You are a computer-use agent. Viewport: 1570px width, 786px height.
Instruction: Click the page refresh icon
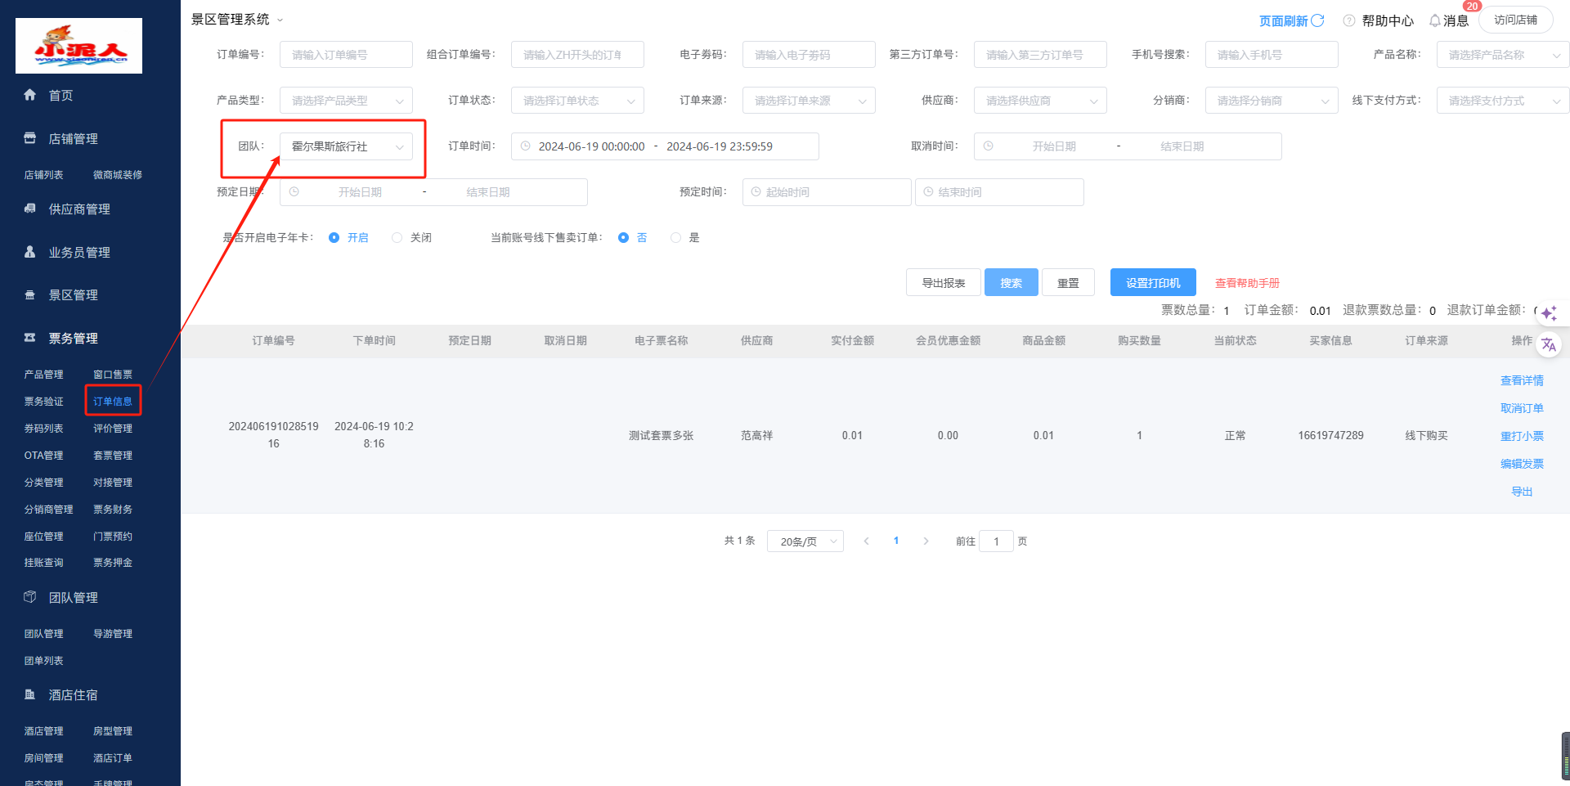tap(1317, 20)
